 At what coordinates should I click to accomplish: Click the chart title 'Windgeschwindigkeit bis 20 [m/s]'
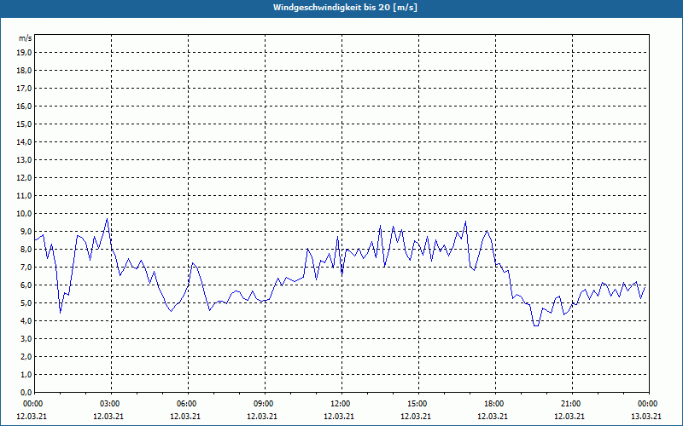pyautogui.click(x=345, y=8)
